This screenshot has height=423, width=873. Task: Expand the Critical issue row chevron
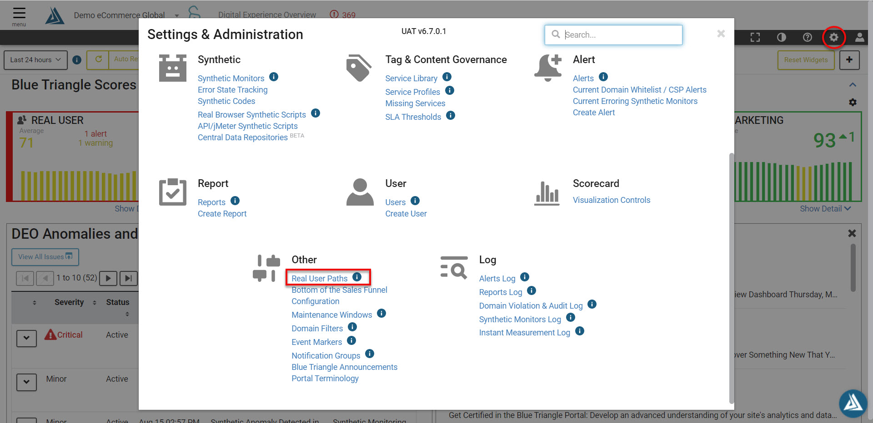26,338
